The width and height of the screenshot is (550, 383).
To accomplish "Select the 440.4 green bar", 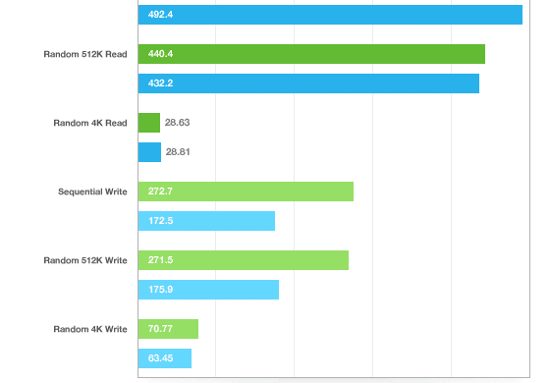I will tap(311, 54).
